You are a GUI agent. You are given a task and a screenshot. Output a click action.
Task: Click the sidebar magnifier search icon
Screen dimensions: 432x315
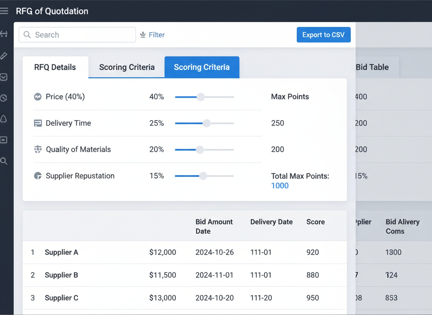[x=4, y=161]
